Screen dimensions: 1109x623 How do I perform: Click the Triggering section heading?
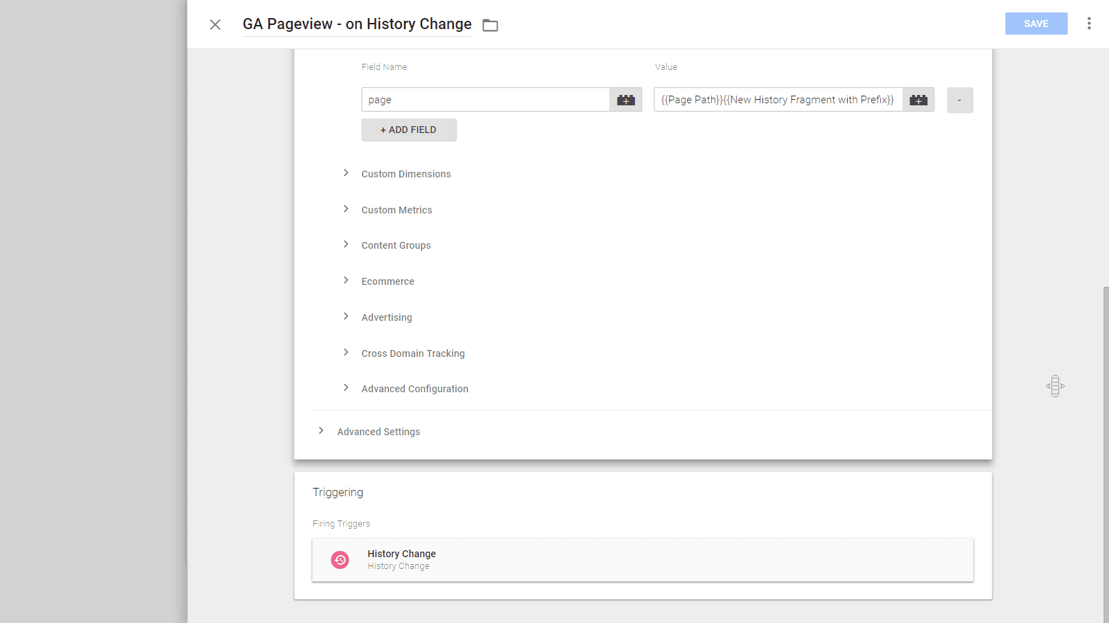tap(338, 492)
